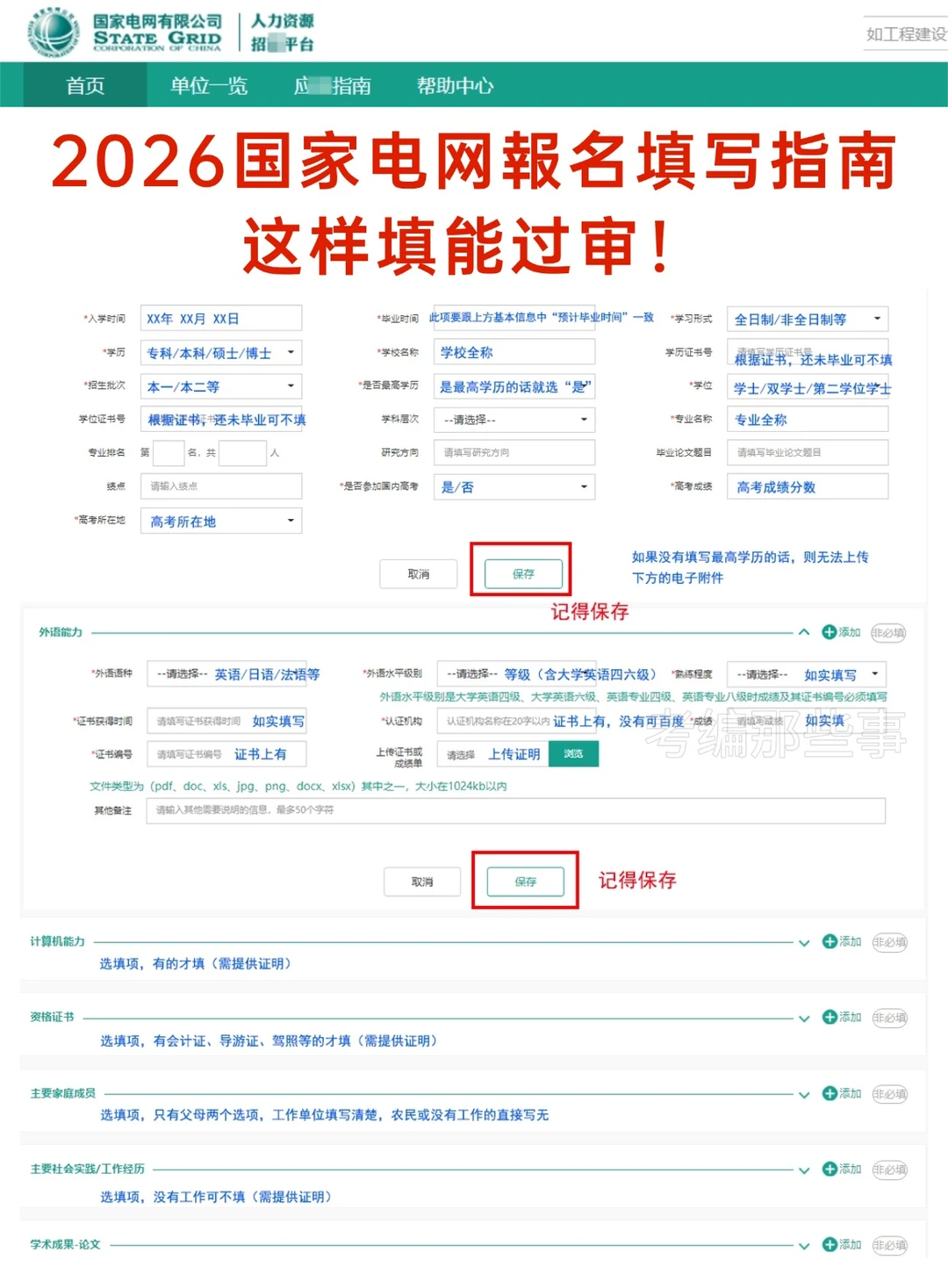Open the 高考所在地 dropdown
This screenshot has width=948, height=1267.
tap(221, 521)
